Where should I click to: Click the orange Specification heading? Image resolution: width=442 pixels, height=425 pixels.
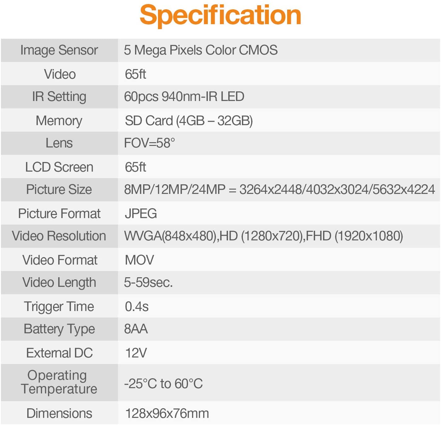click(x=220, y=15)
